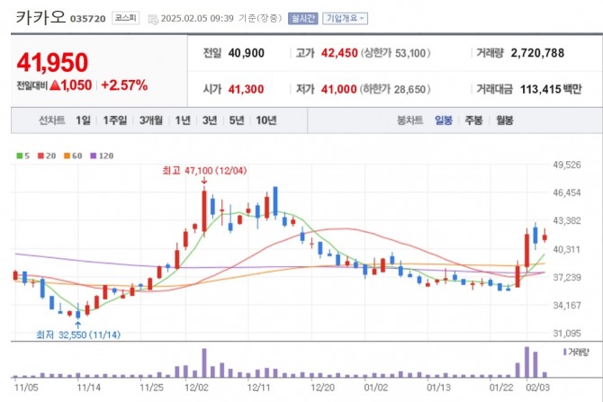Click the 카카오 stock name heading
The image size is (603, 402).
click(x=40, y=17)
